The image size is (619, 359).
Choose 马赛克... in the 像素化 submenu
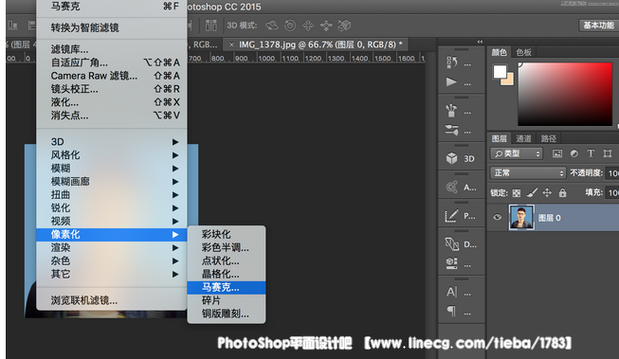[227, 287]
